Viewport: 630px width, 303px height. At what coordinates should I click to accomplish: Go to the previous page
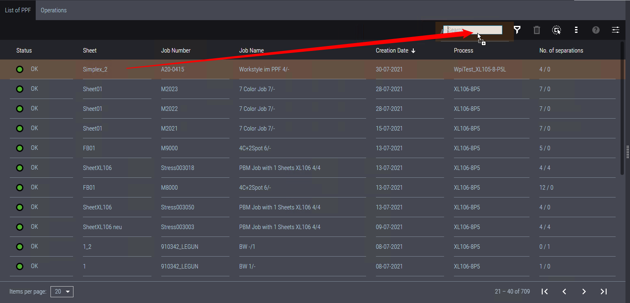coord(564,292)
